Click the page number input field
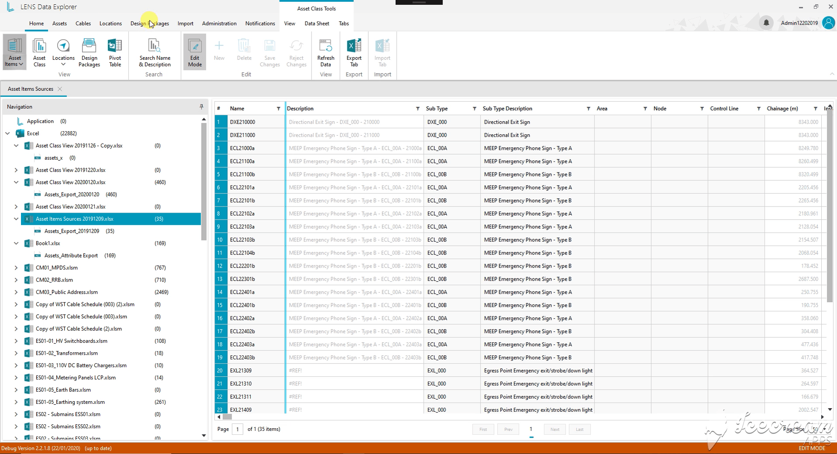The image size is (837, 454). pyautogui.click(x=238, y=429)
